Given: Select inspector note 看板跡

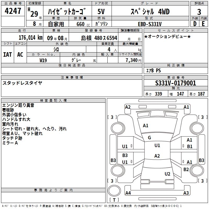Looking at the screenshot, I should (8, 110).
